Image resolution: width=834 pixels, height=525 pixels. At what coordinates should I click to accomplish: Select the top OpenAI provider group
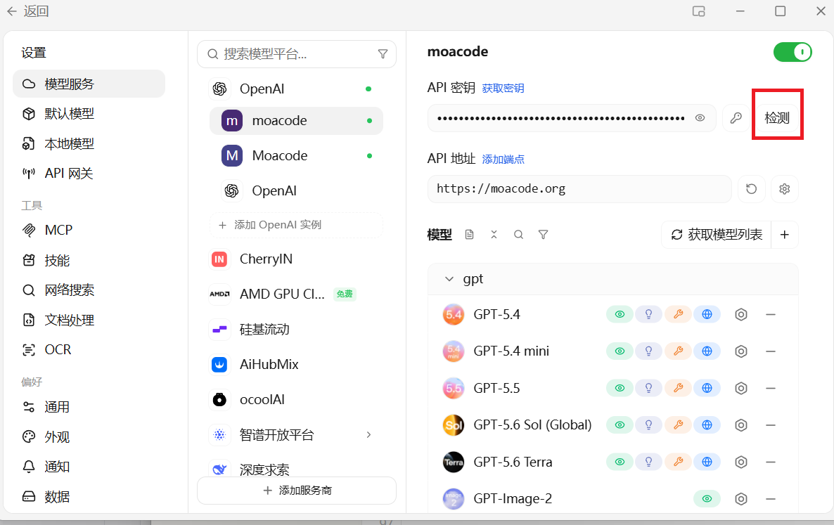coord(296,89)
